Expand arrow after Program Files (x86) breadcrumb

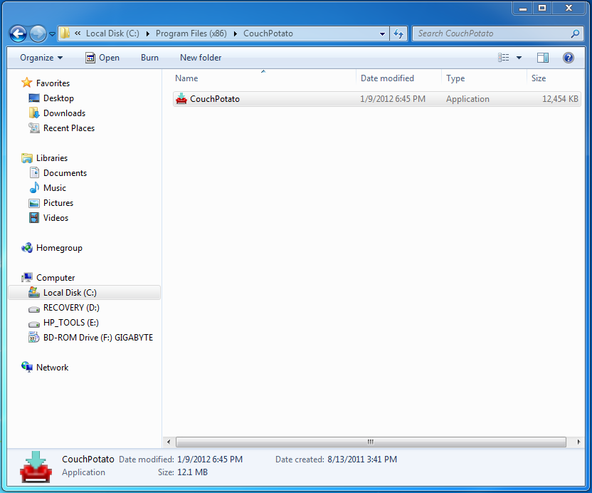[x=236, y=33]
